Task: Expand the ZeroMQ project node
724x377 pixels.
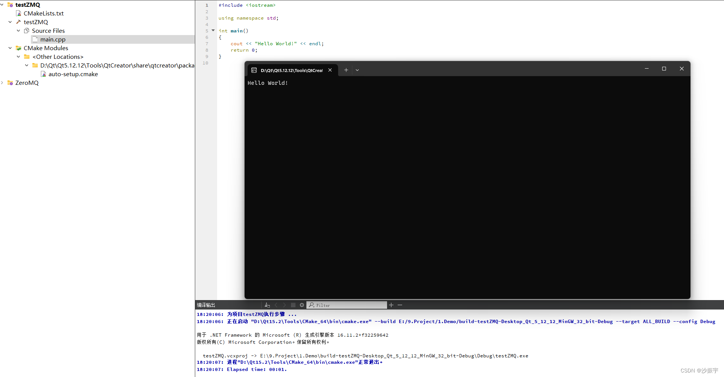Action: 2,83
